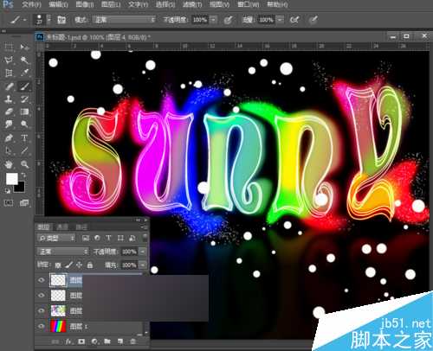Image resolution: width=433 pixels, height=351 pixels.
Task: Select the Horizontal Type tool
Action: [x=24, y=137]
